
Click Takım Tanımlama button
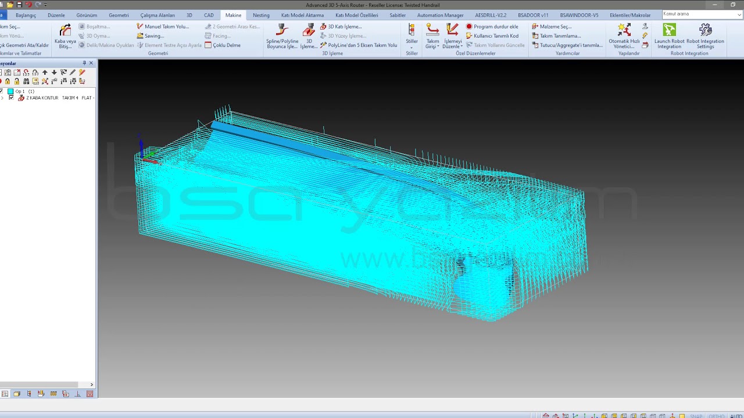tap(556, 36)
